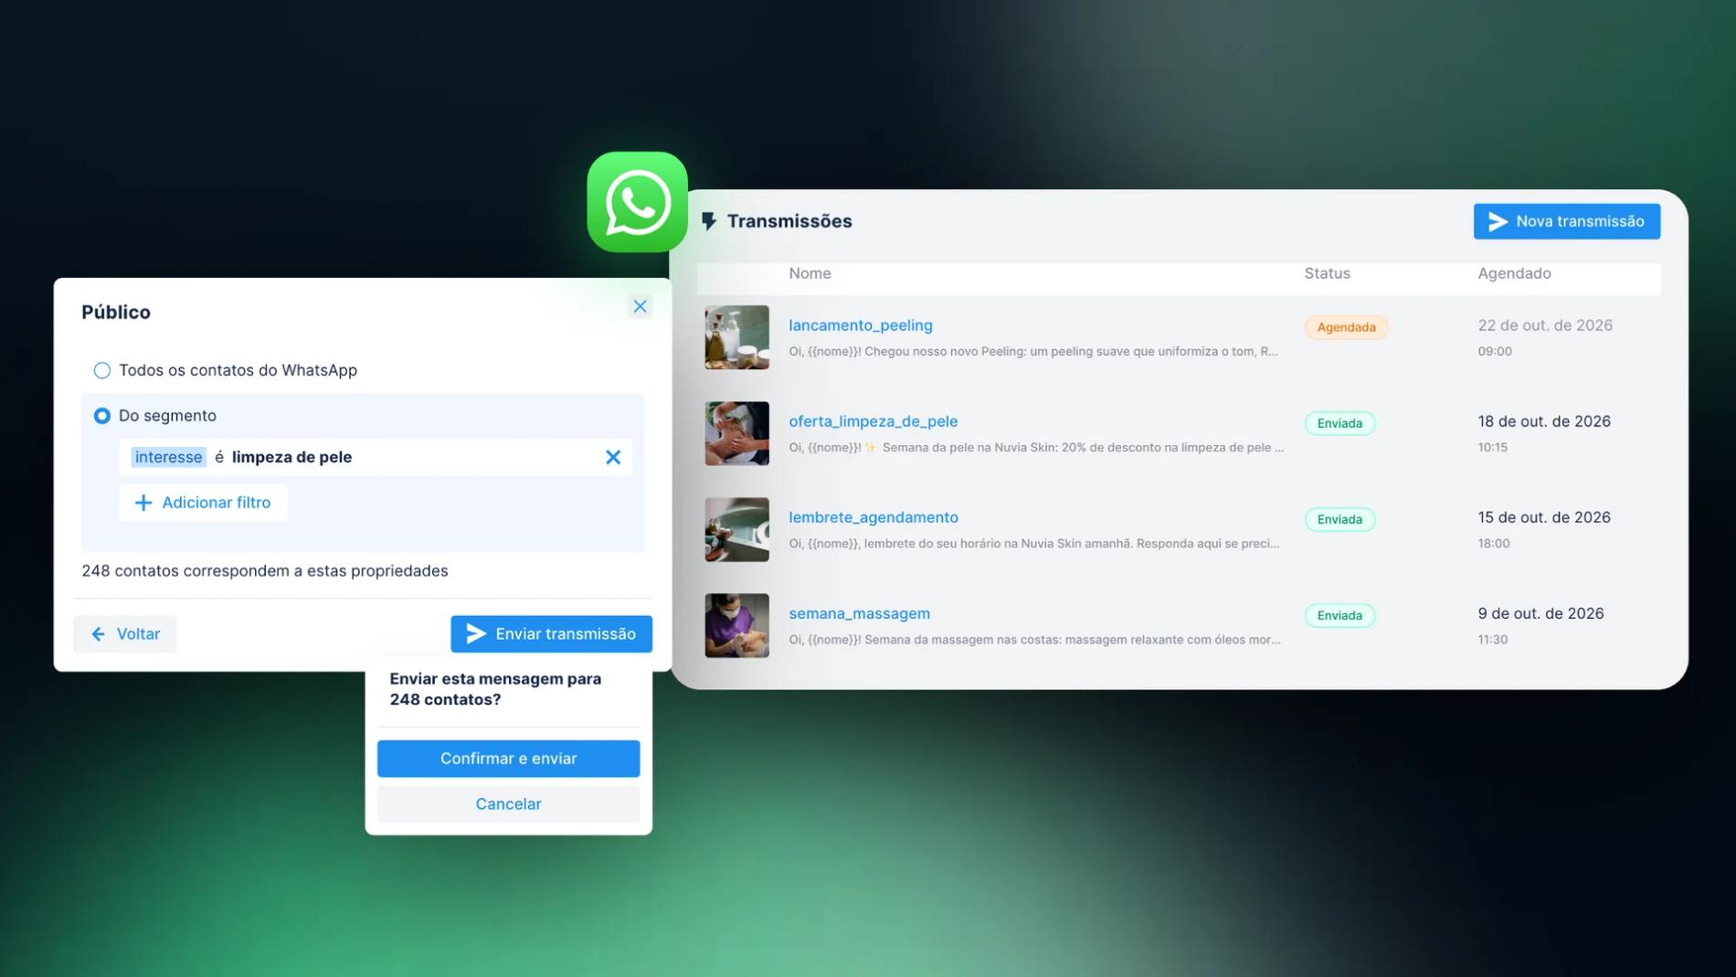Click Enviada badge for semana_massagem
This screenshot has height=977, width=1736.
(1339, 615)
